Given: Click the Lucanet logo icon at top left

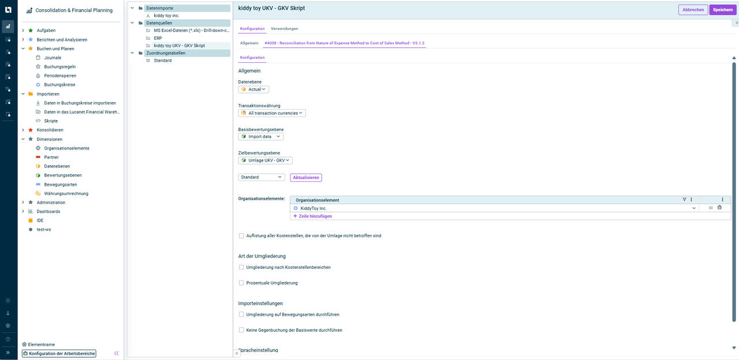Looking at the screenshot, I should pos(8,9).
